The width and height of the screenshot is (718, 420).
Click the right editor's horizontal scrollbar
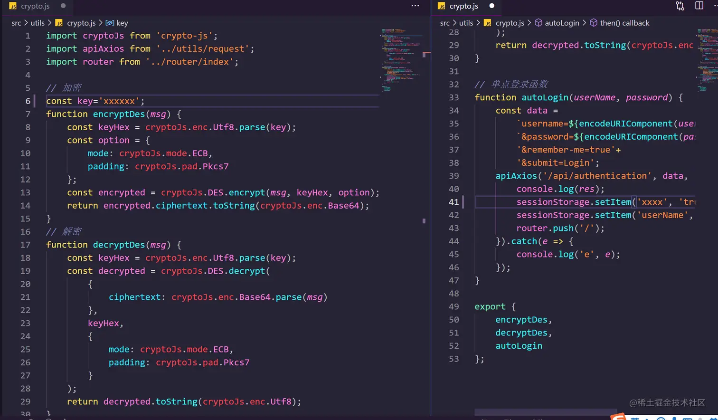(546, 411)
